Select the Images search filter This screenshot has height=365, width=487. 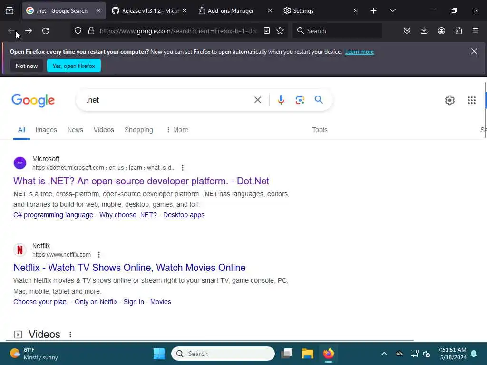tap(46, 130)
